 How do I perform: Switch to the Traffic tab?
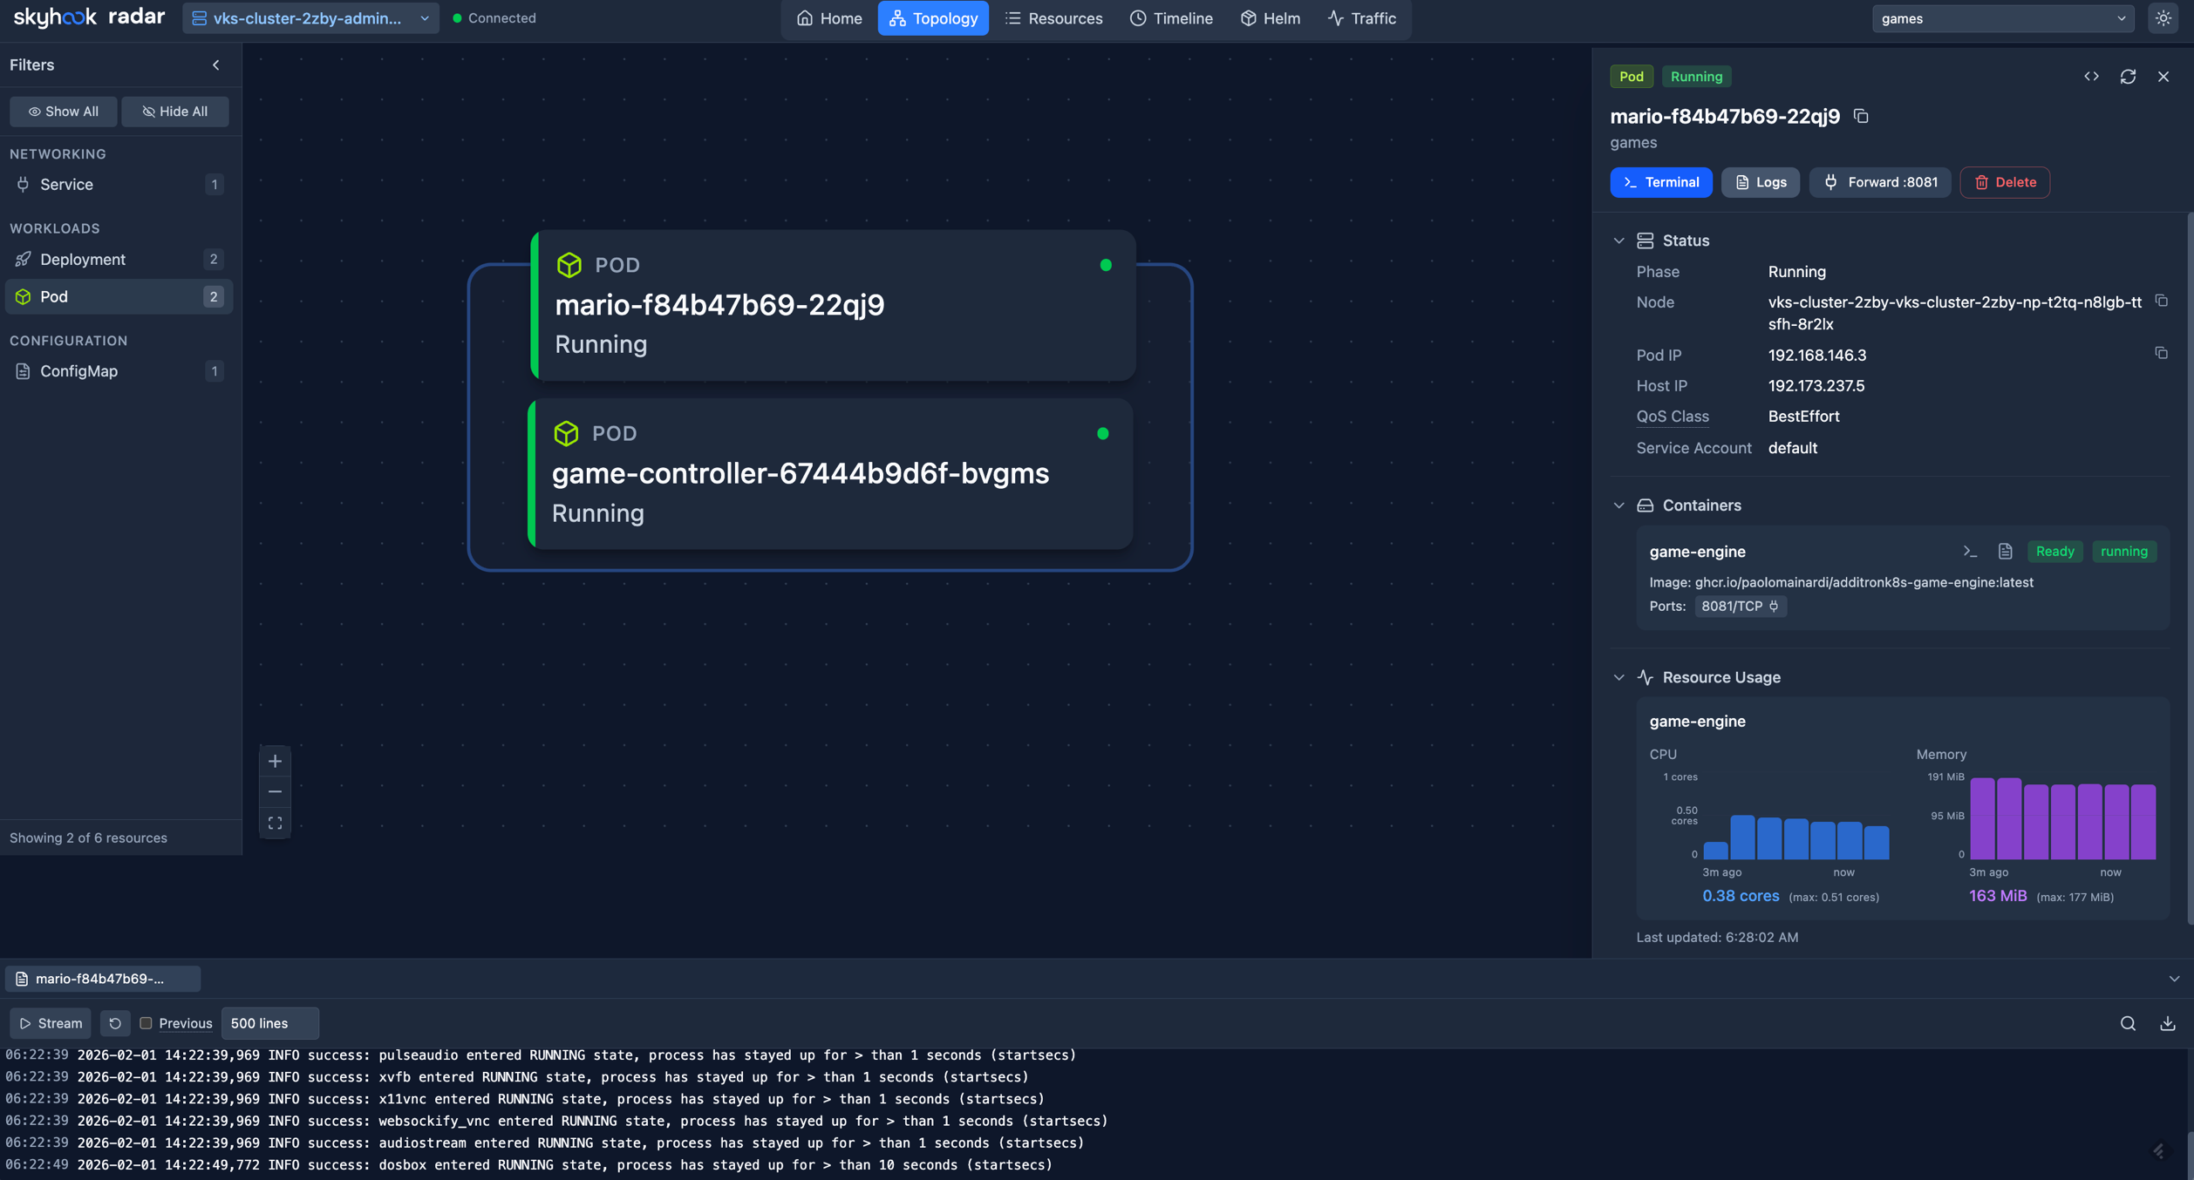tap(1361, 18)
